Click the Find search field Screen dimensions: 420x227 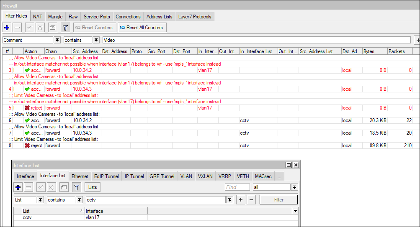pyautogui.click(x=237, y=187)
